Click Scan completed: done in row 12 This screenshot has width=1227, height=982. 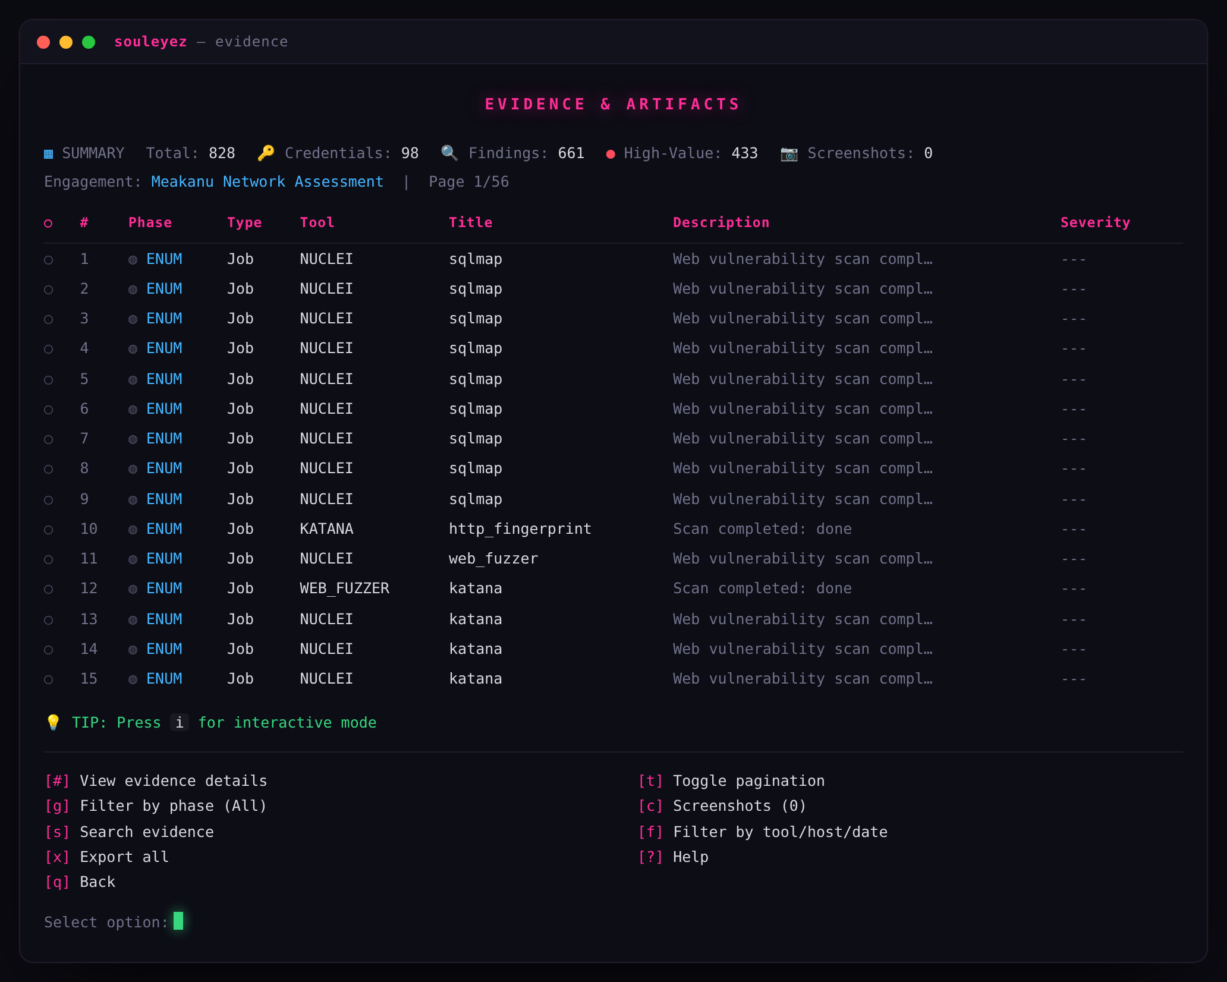click(x=762, y=588)
